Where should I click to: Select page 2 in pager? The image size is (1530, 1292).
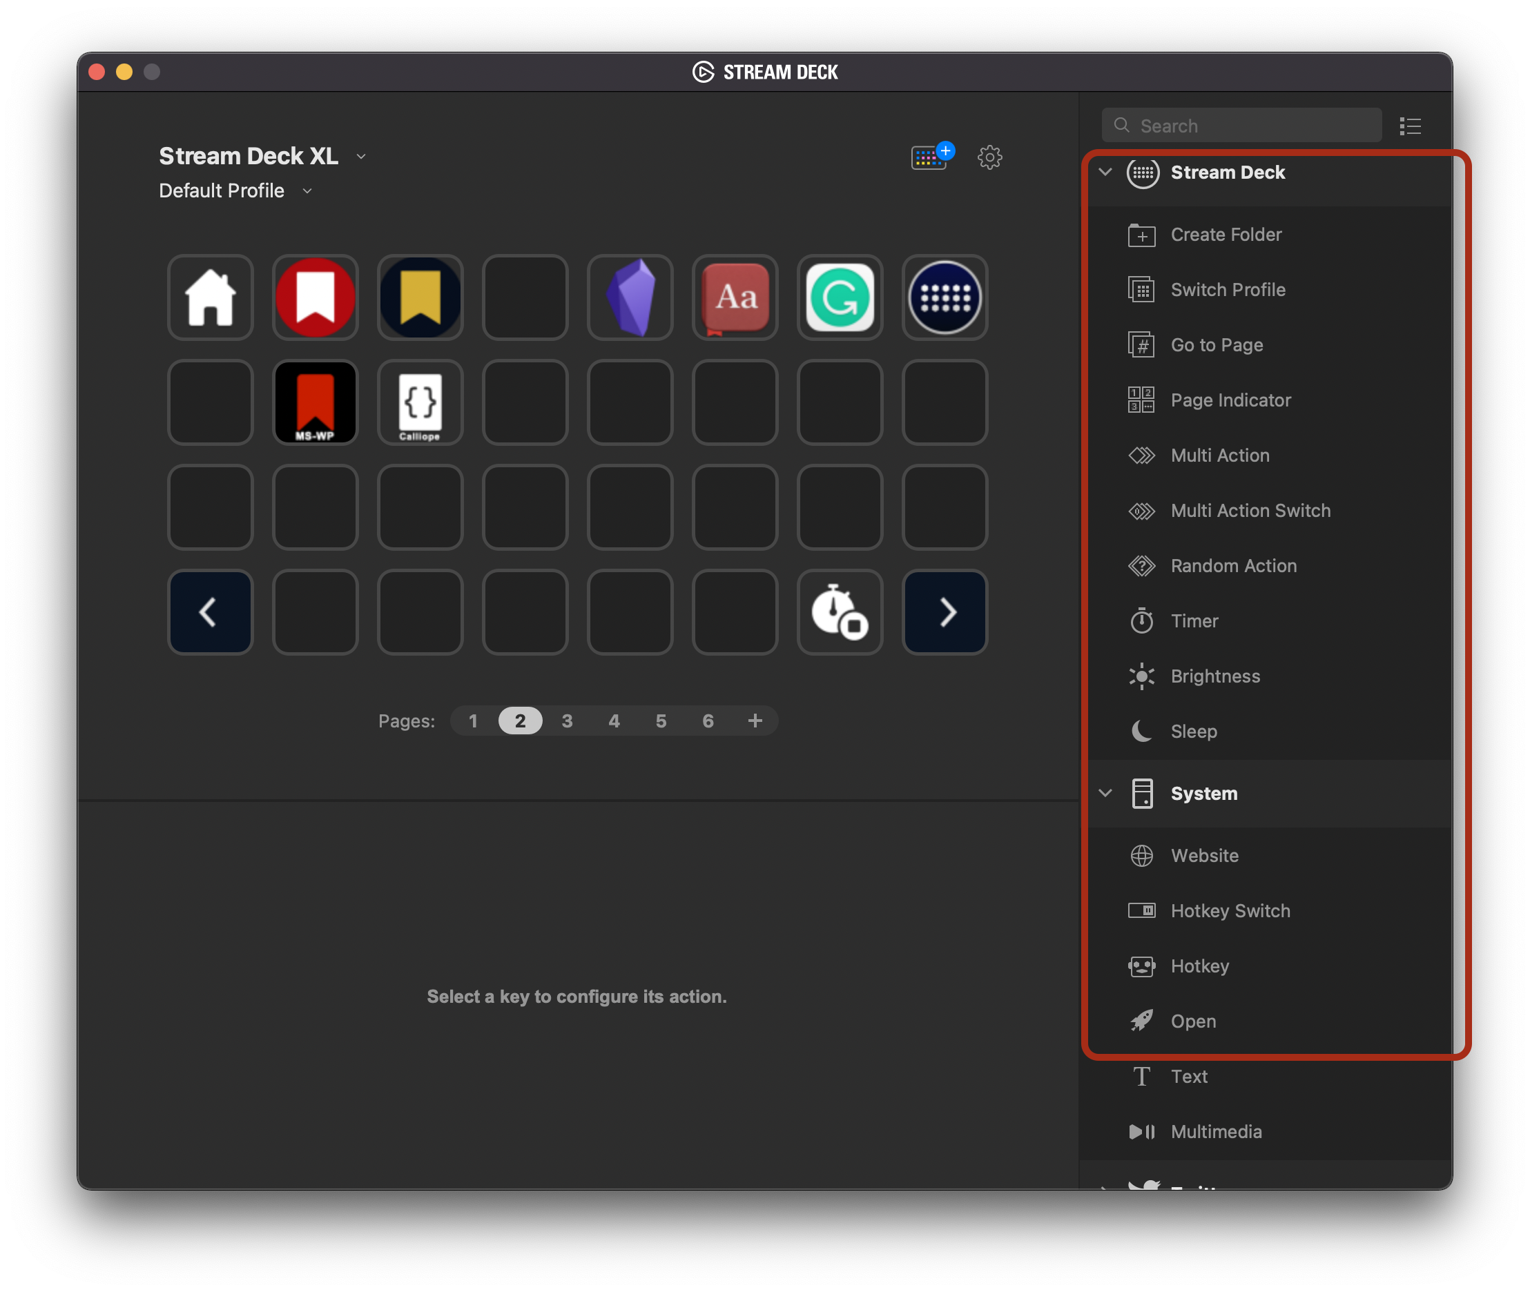[521, 721]
